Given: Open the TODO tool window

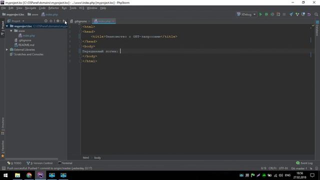Looking at the screenshot, I should (x=14, y=163).
